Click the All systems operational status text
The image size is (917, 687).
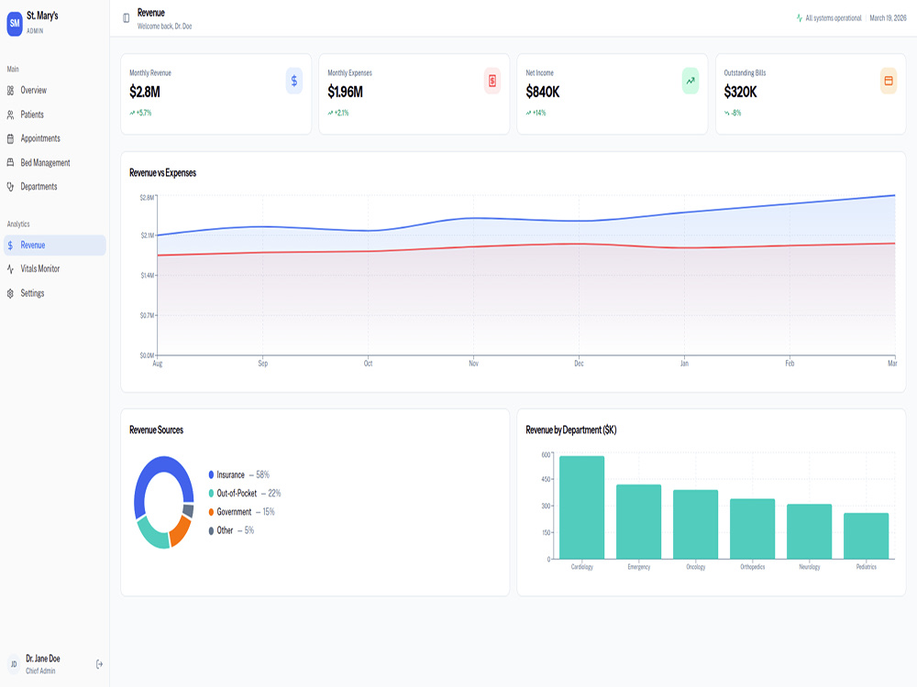point(834,18)
